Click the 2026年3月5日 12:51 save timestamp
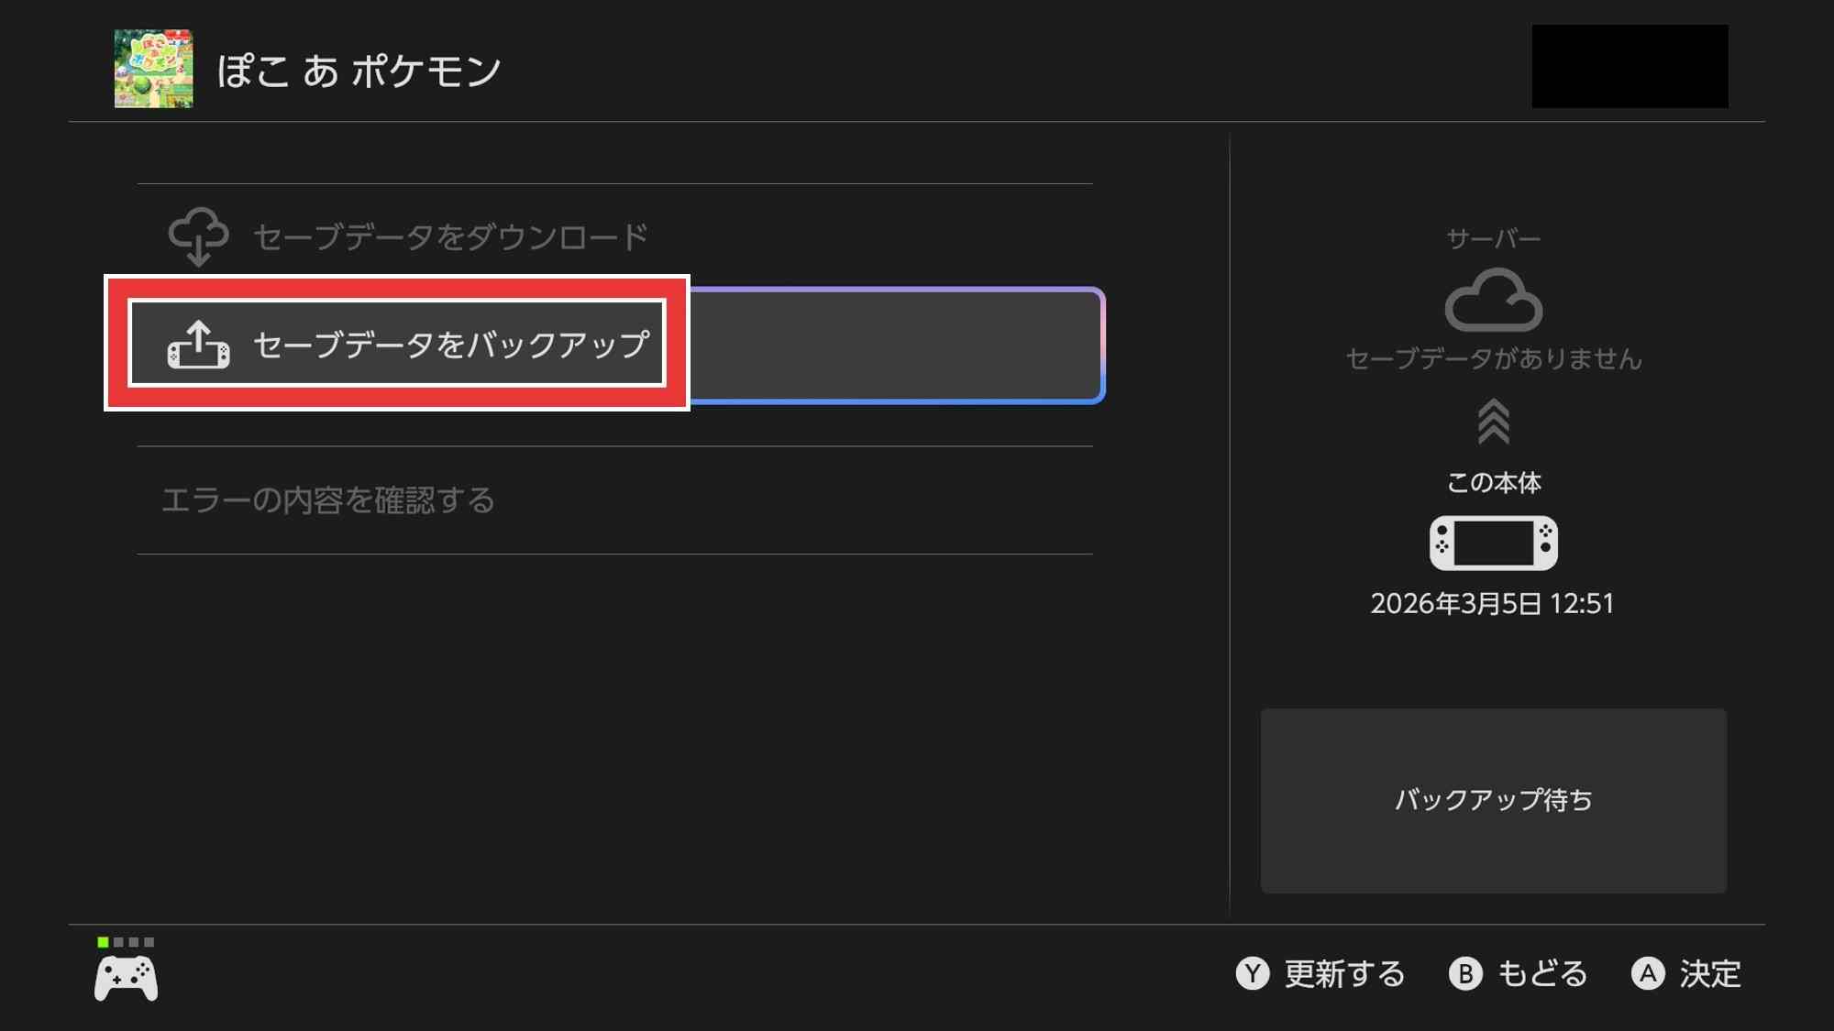 [1492, 603]
